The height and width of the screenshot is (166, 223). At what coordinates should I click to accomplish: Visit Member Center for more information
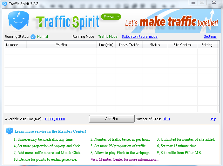[125, 159]
